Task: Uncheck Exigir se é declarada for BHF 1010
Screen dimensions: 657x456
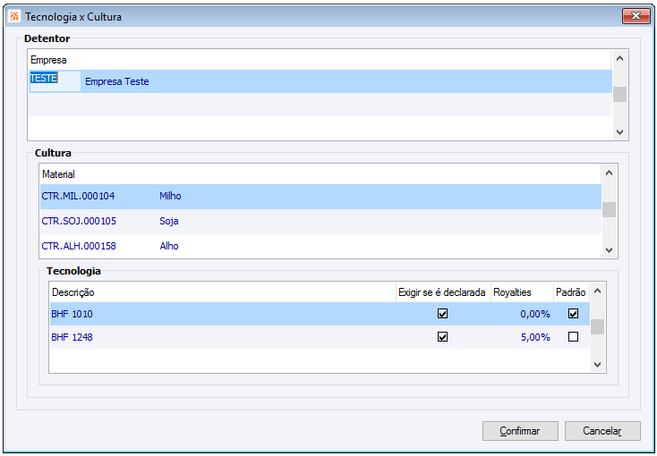Action: pyautogui.click(x=442, y=314)
